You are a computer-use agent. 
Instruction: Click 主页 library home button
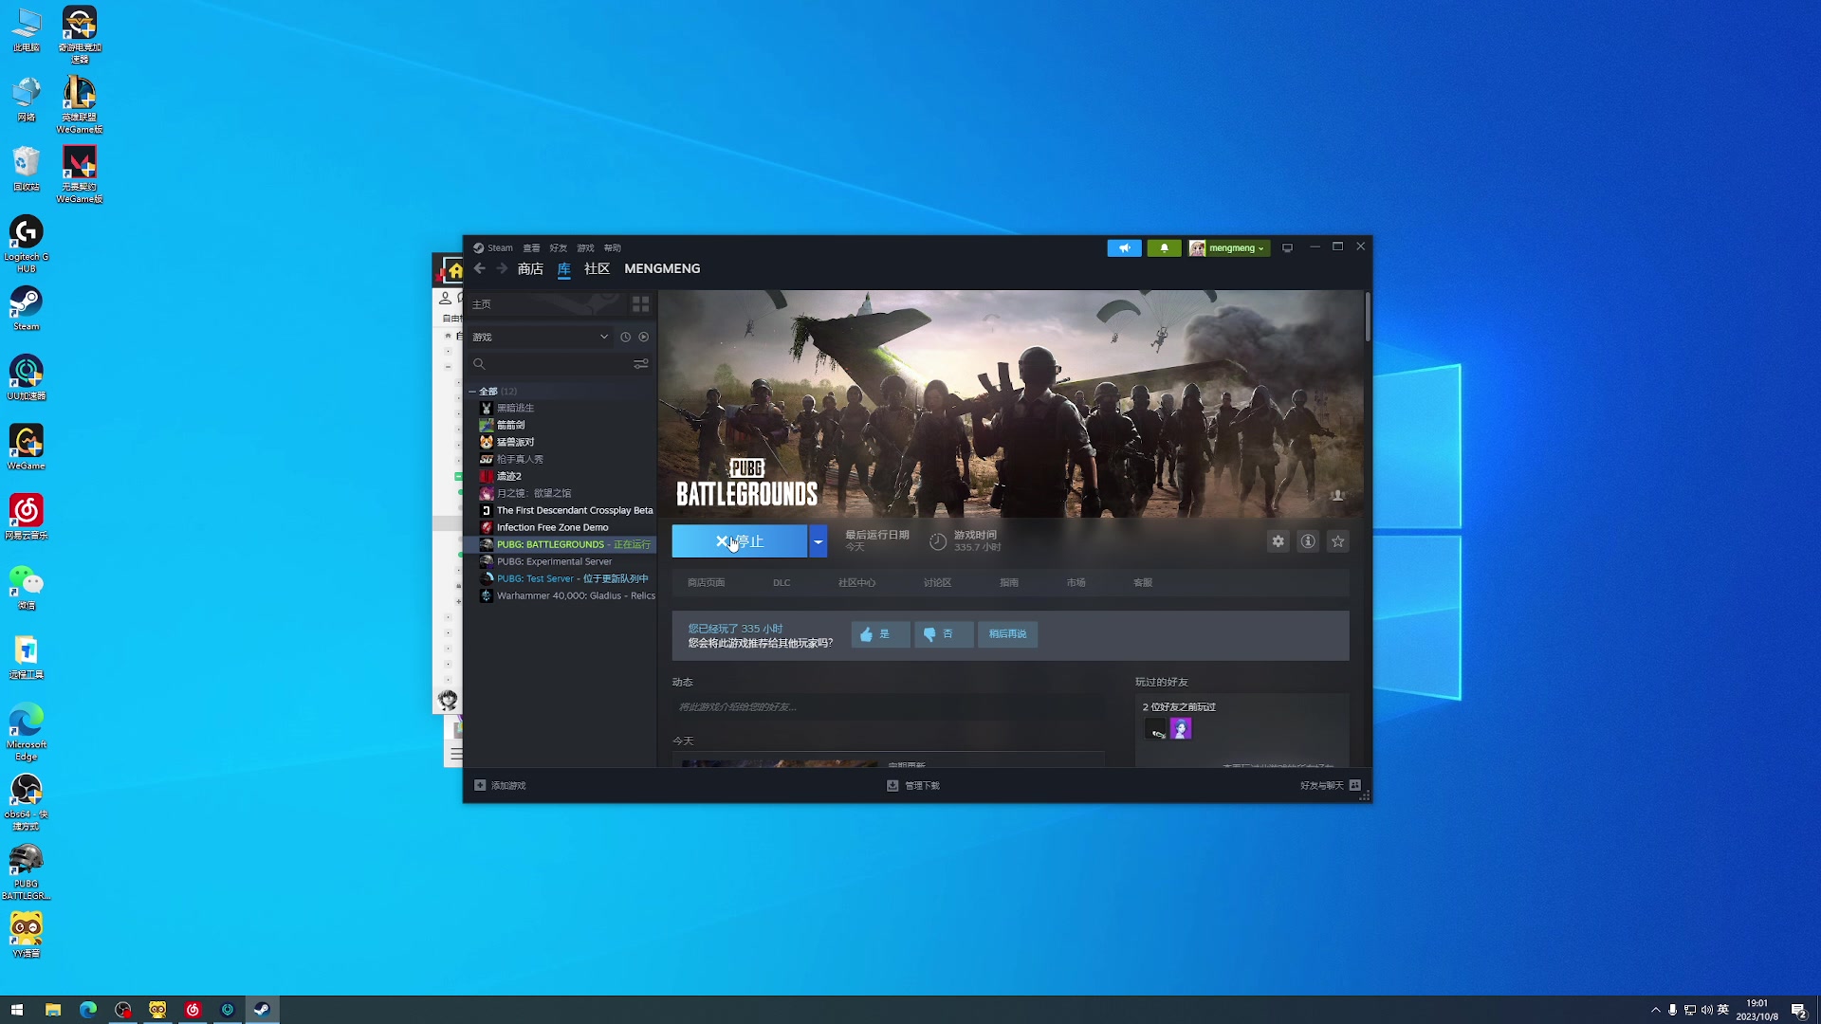tap(545, 304)
